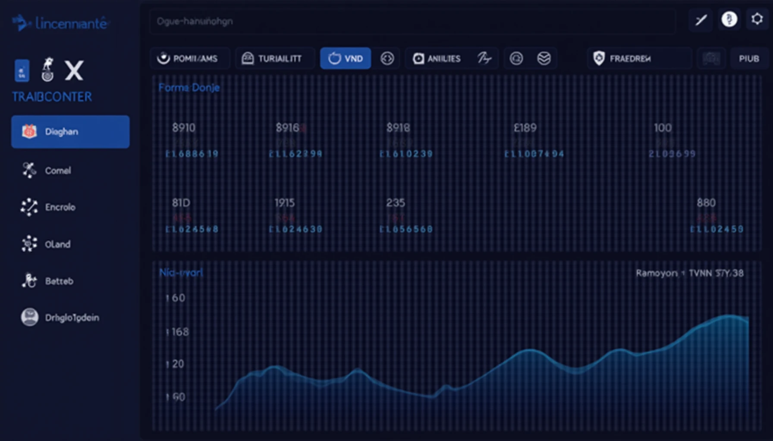Click the 168 axis label on the chart

pos(178,332)
